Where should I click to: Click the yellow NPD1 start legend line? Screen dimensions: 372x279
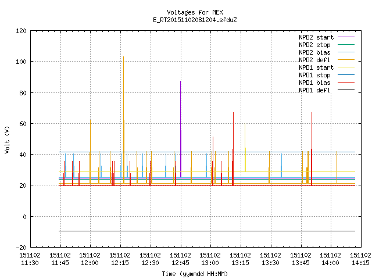[x=346, y=67]
